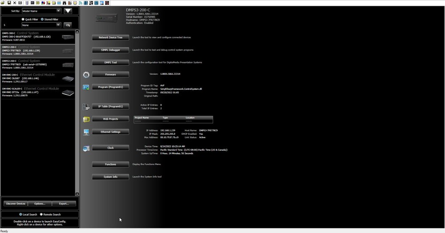Click the EC EasyConfig toolbar icon
The image size is (445, 233).
tap(91, 3)
